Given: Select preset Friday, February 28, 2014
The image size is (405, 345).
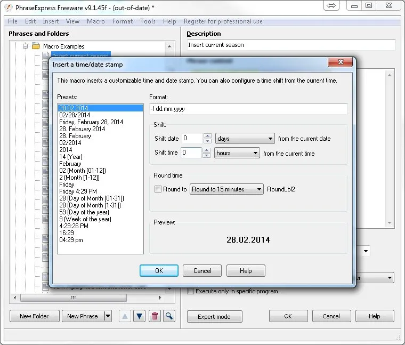Looking at the screenshot, I should (x=100, y=122).
